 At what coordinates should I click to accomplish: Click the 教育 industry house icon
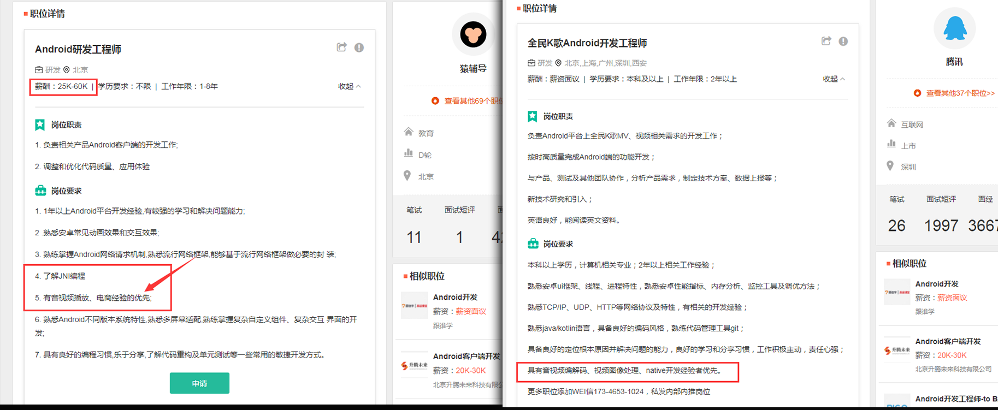(408, 132)
